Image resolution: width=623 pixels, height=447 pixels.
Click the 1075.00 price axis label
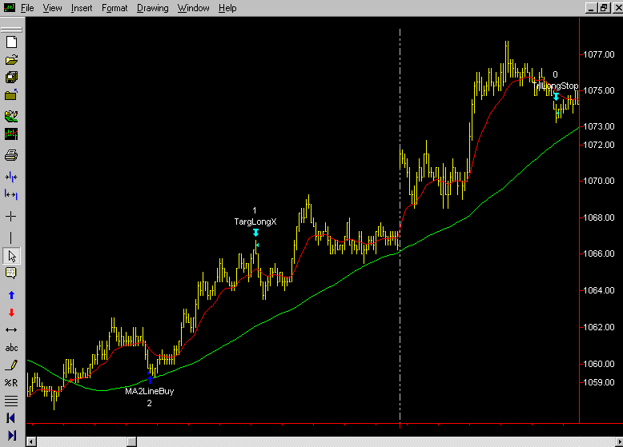(599, 90)
